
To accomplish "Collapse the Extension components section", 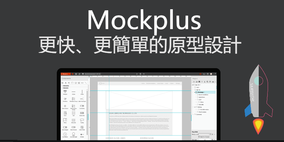I will (x=62, y=88).
